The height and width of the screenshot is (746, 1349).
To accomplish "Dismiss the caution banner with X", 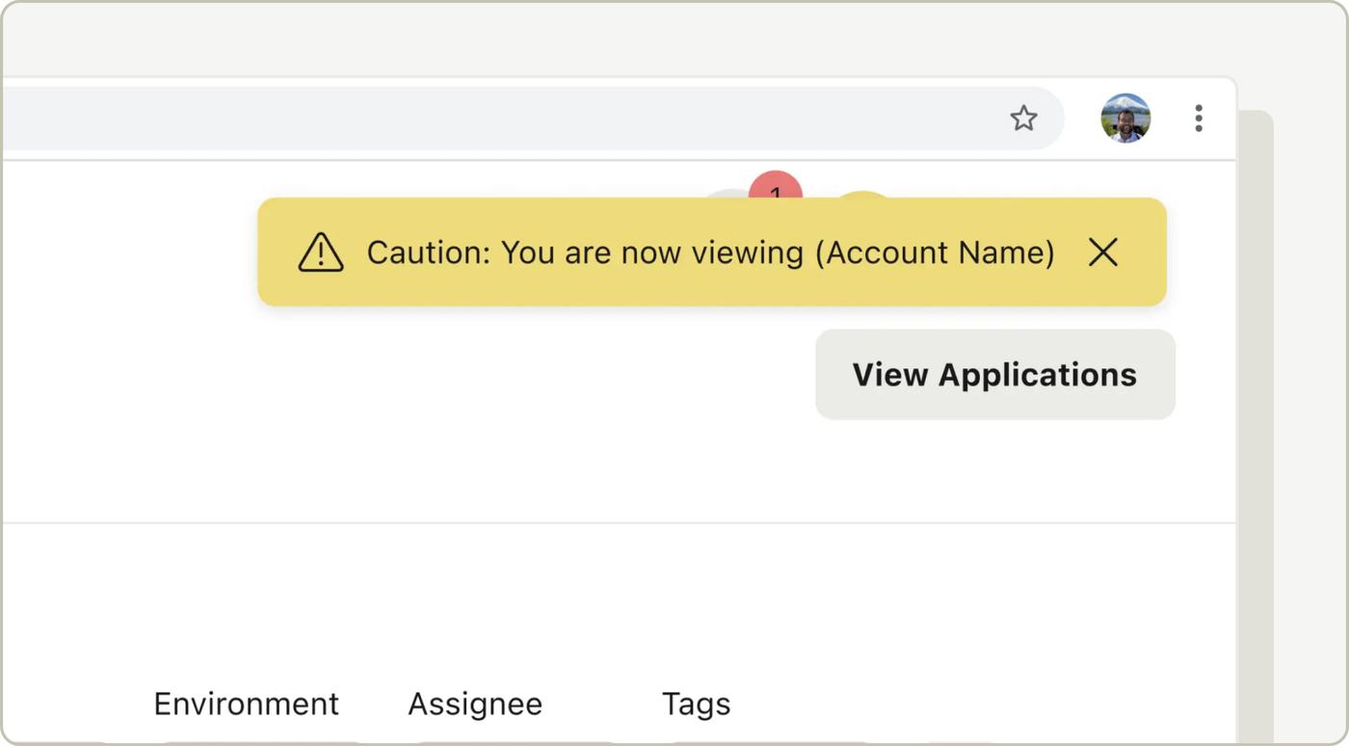I will (x=1102, y=253).
